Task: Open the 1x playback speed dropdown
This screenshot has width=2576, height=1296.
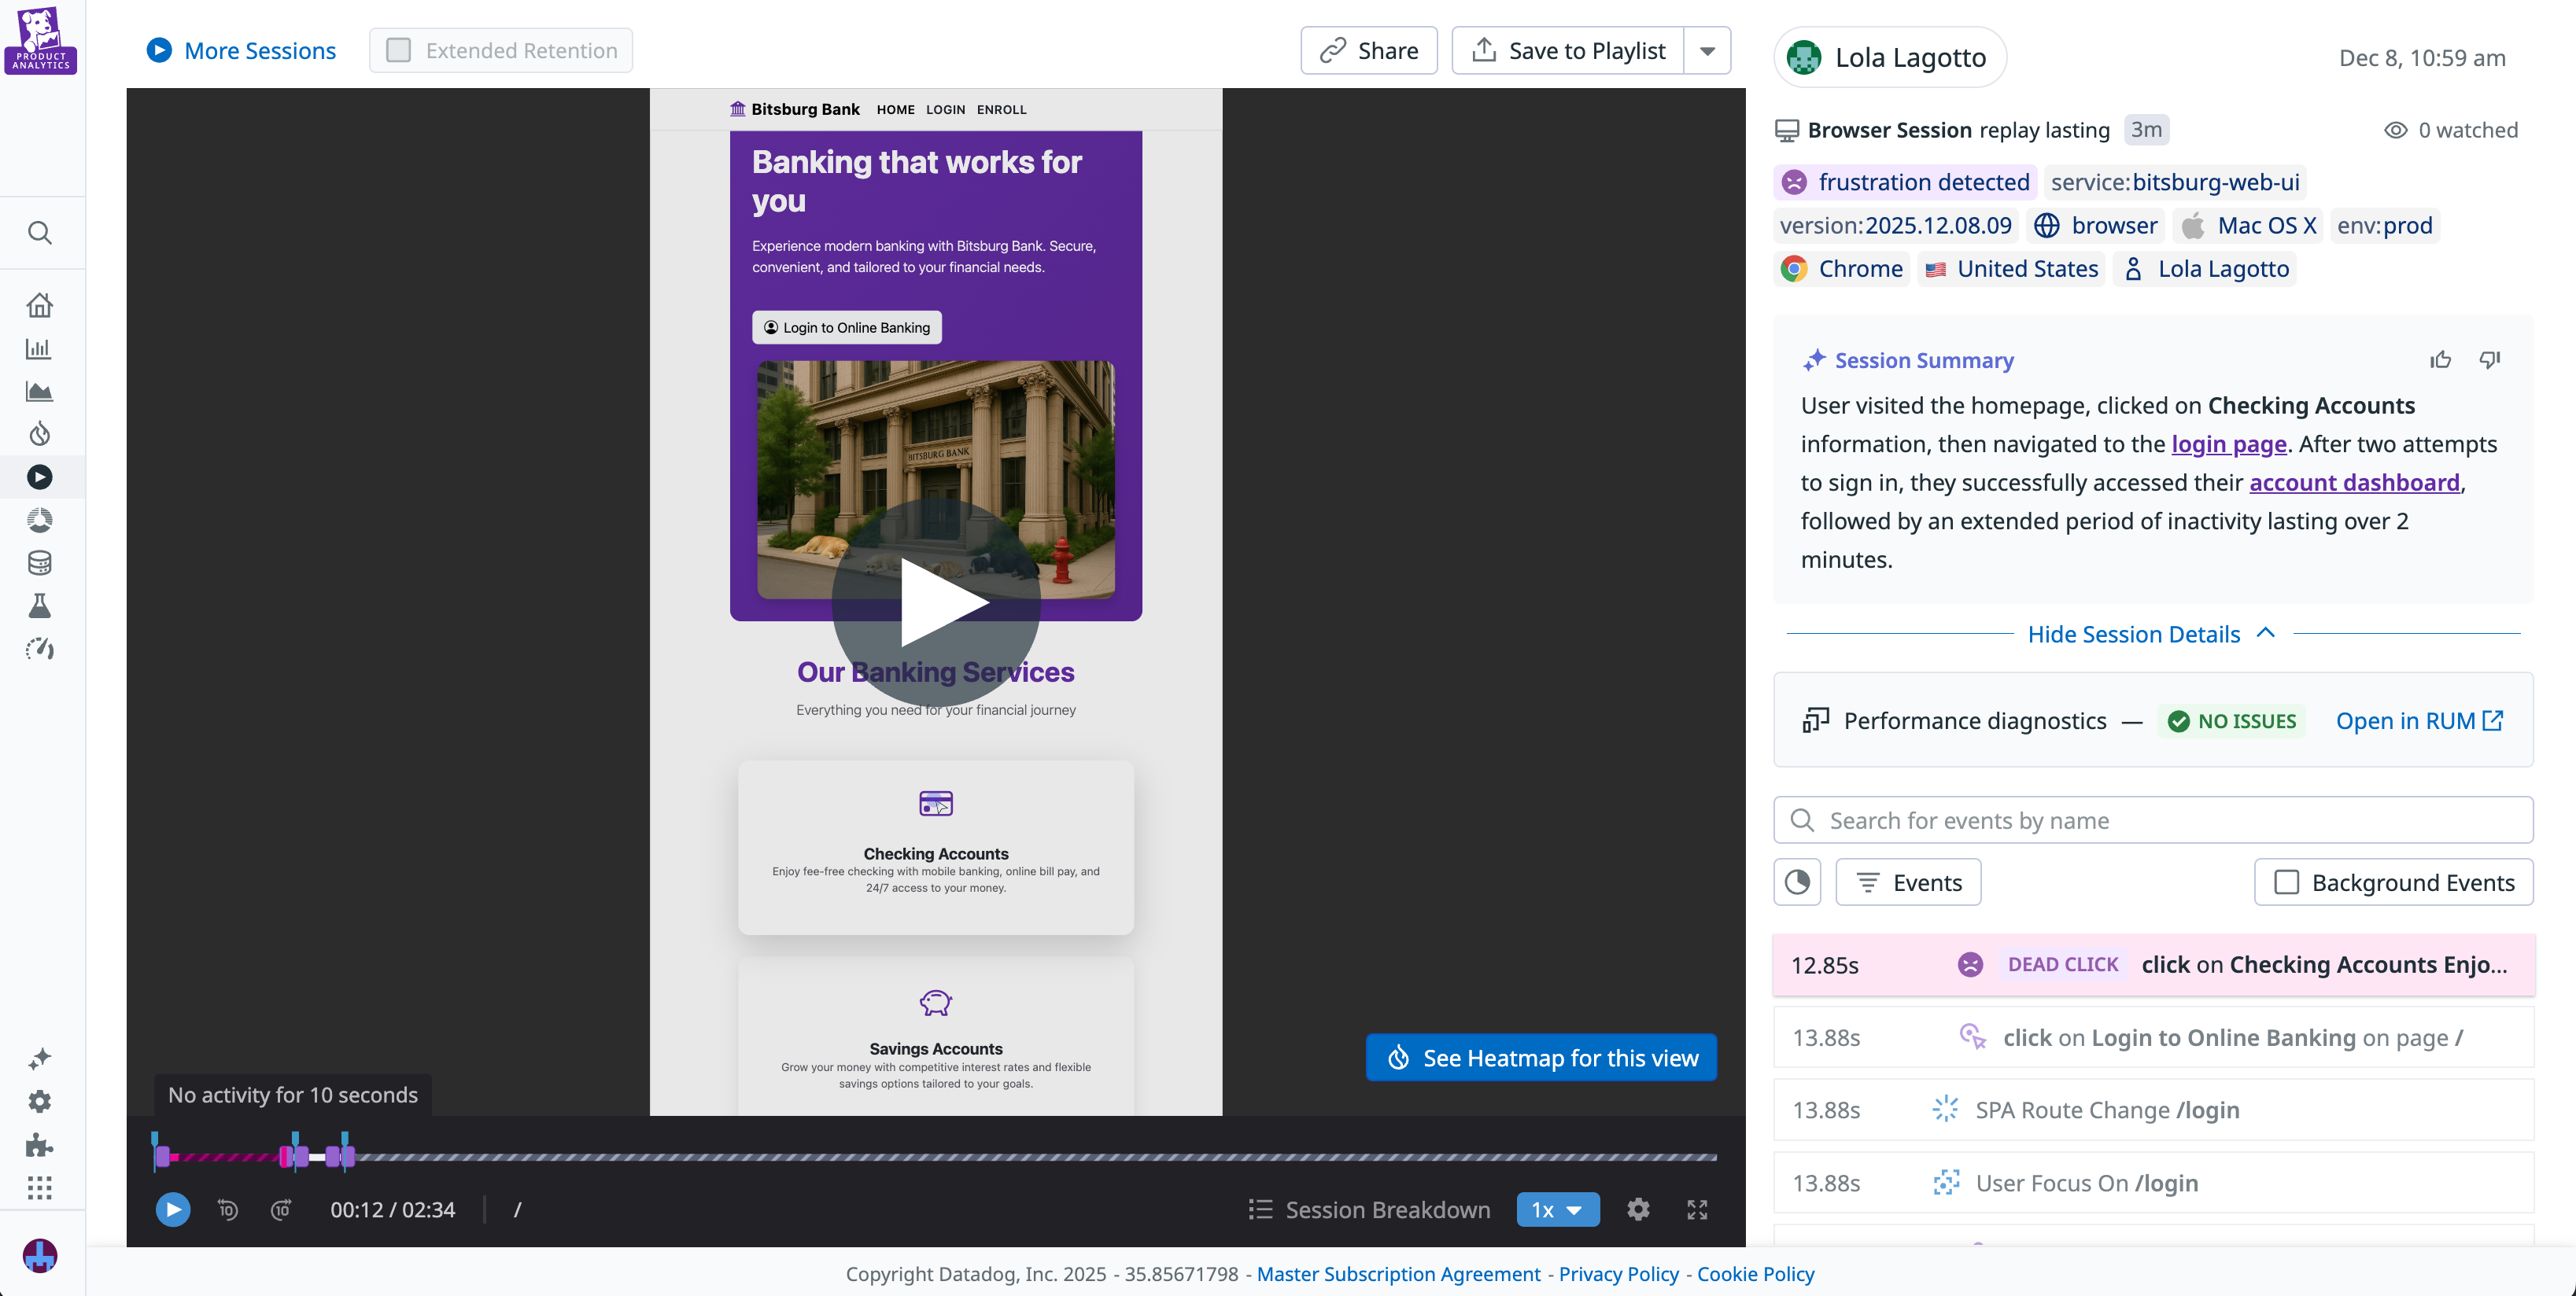Action: pyautogui.click(x=1557, y=1209)
